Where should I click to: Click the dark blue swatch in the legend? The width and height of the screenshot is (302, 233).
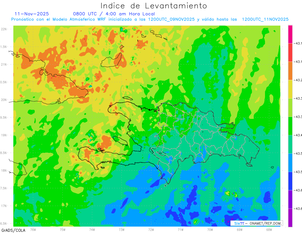290,181
